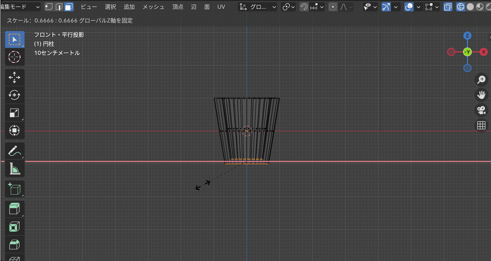This screenshot has height=261, width=491.
Task: Open the 辺 menu
Action: (x=194, y=7)
